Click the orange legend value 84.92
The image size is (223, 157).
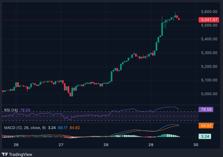click(75, 128)
